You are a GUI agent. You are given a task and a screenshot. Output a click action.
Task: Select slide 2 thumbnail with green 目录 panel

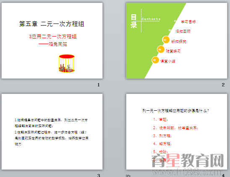177,41
